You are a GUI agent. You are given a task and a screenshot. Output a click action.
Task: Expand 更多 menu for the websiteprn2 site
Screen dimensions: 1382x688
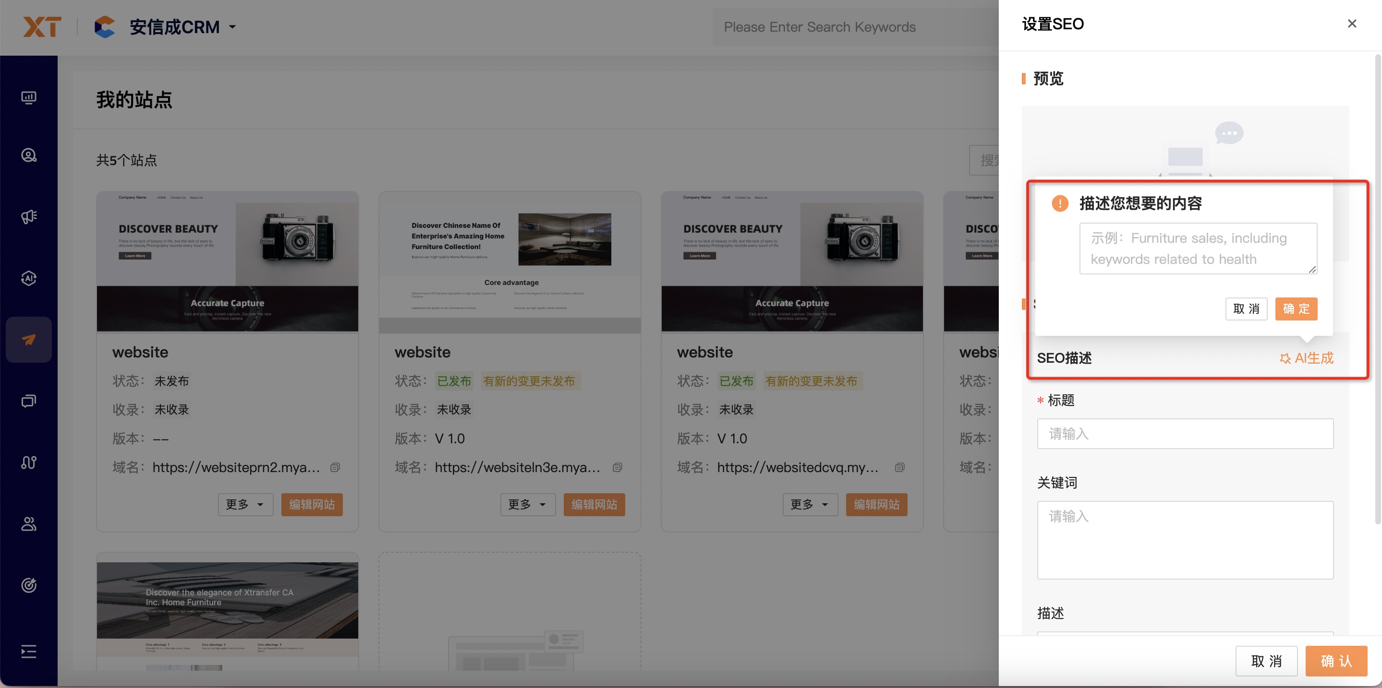click(x=245, y=504)
